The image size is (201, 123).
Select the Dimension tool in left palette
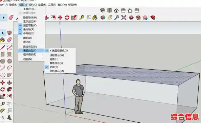[x=9, y=104]
